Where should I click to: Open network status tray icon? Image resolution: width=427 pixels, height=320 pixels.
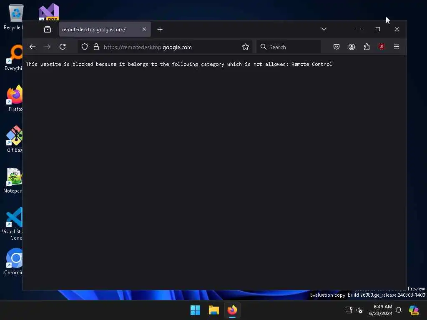coord(349,310)
